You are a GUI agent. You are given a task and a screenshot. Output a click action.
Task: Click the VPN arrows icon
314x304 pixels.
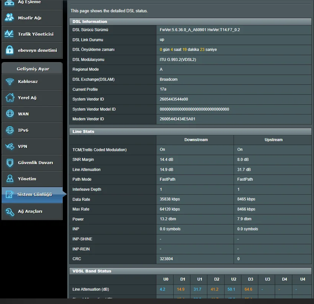pyautogui.click(x=10, y=147)
